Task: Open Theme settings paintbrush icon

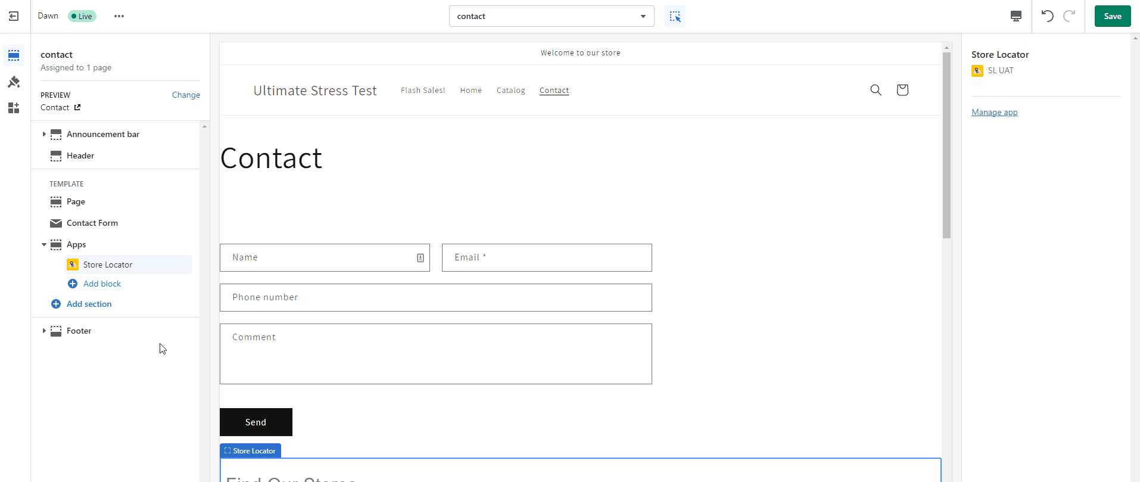Action: [14, 82]
